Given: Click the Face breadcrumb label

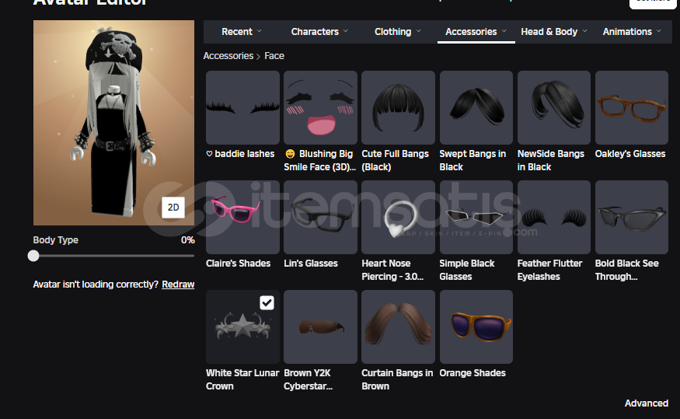Looking at the screenshot, I should pyautogui.click(x=274, y=56).
